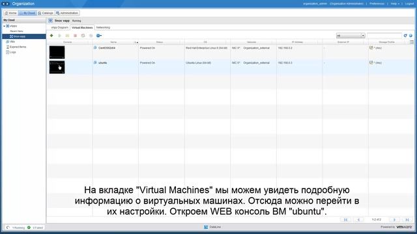This screenshot has height=234, width=417.
Task: Click IP address 192.168.0.3
Action: pos(285,63)
